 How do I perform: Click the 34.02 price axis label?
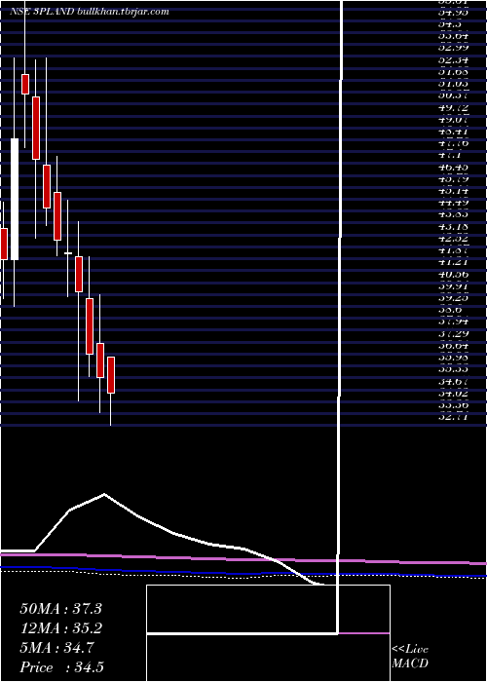tap(452, 394)
